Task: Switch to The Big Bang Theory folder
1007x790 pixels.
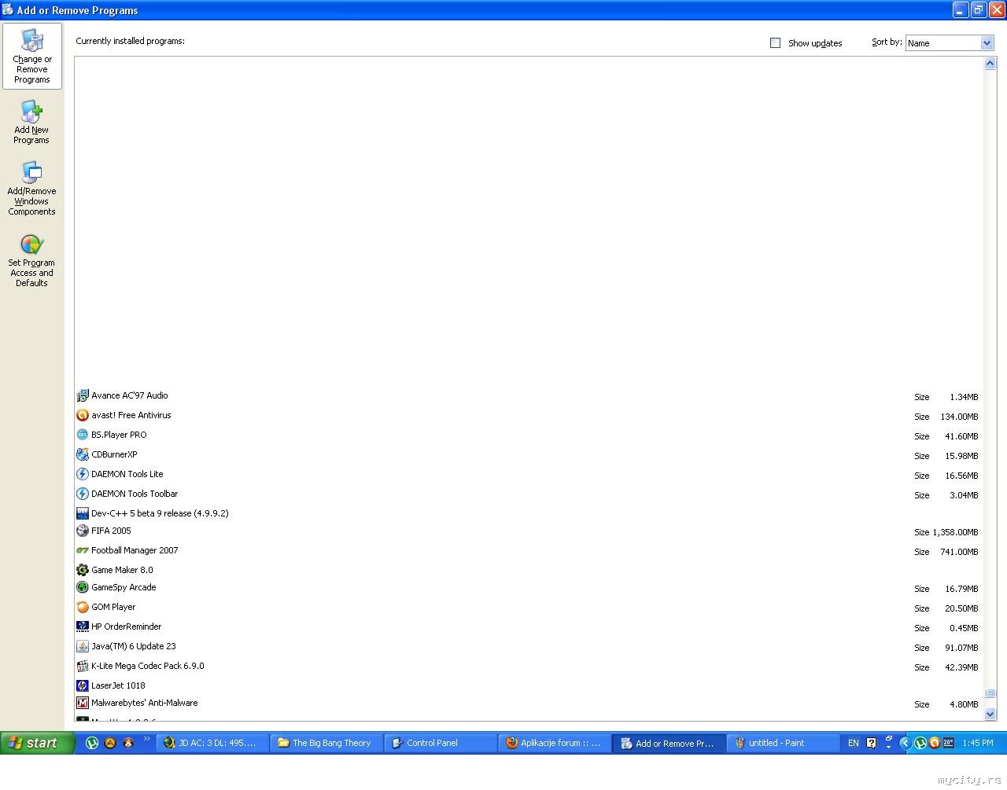Action: [326, 743]
